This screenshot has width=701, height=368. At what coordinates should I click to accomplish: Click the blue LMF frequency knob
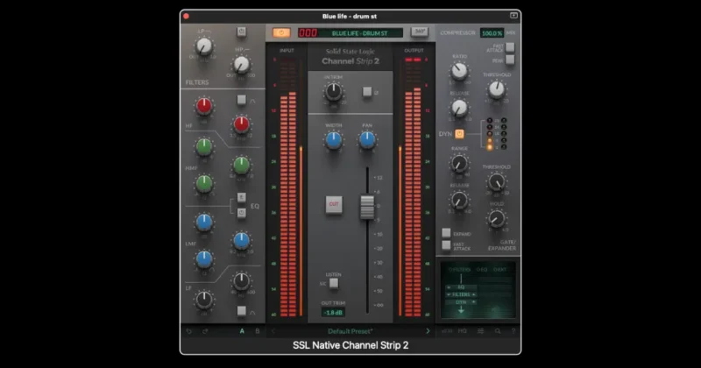(x=242, y=241)
